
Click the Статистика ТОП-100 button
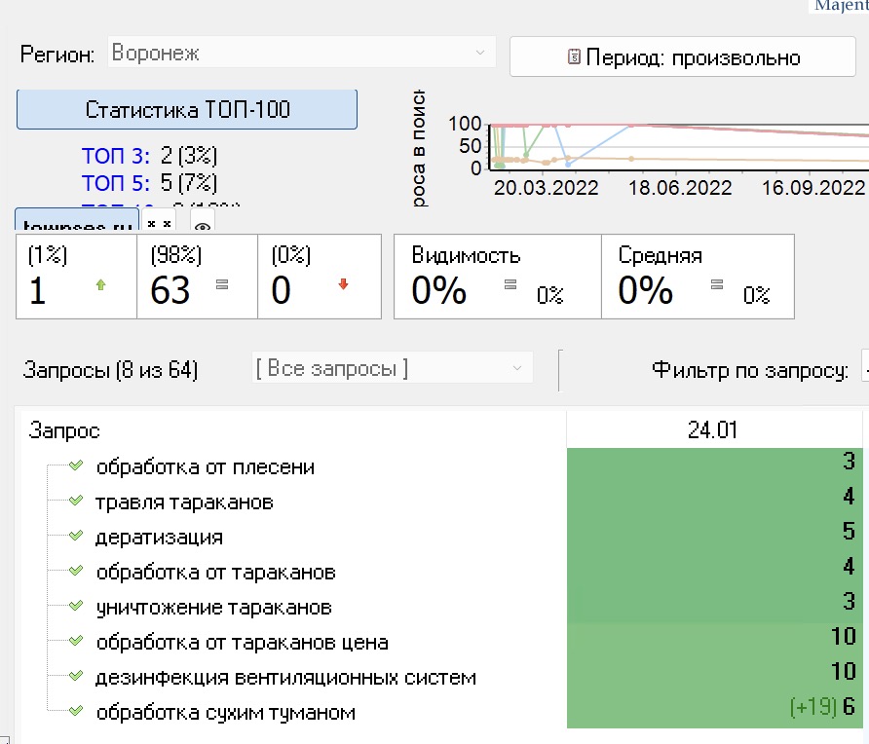(x=187, y=109)
